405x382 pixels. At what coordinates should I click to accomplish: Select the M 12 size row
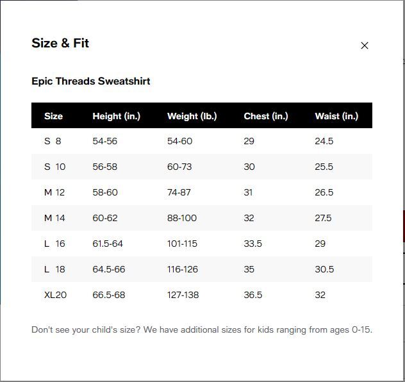(202, 192)
